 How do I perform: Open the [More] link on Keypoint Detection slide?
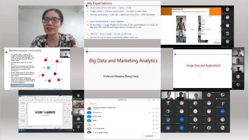pos(206,11)
